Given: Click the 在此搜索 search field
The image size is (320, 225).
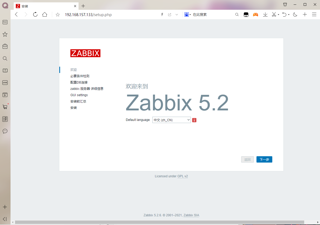Looking at the screenshot, I should [200, 15].
